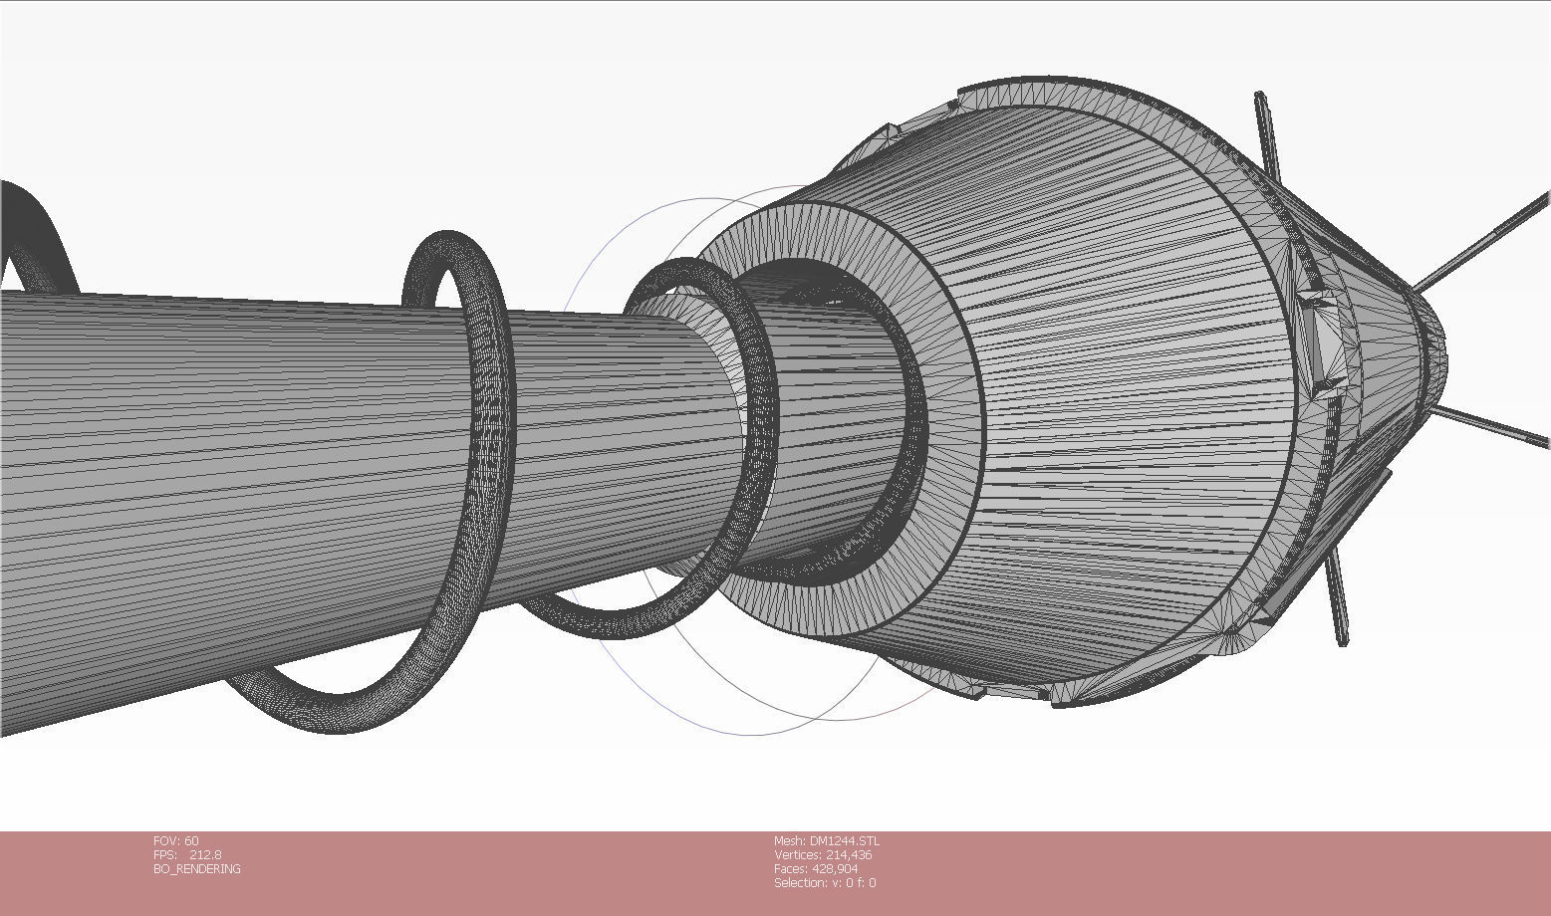This screenshot has height=916, width=1551.
Task: Click the FOV: 60 readout
Action: point(176,841)
